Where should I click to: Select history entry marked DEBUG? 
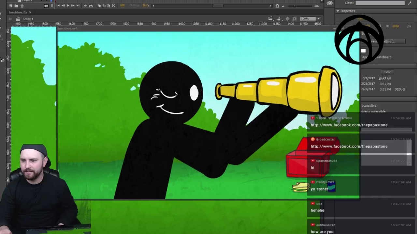(x=383, y=89)
